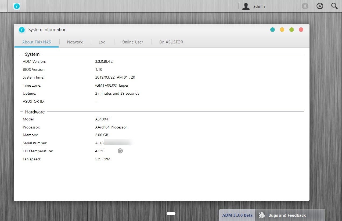Show notifications with the bell icon
Screen dimensions: 342x221
(x=305, y=6)
